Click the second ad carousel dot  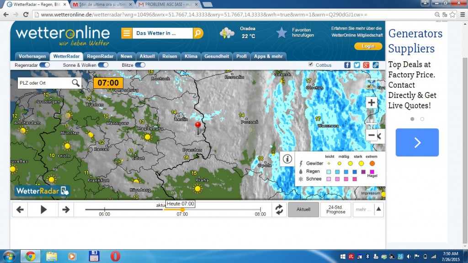pyautogui.click(x=422, y=119)
